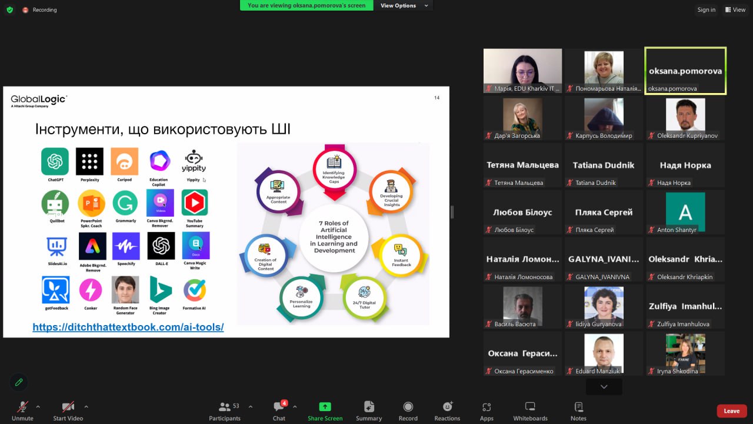The width and height of the screenshot is (753, 424).
Task: Open audio options arrow next to Unmute
Action: [38, 406]
